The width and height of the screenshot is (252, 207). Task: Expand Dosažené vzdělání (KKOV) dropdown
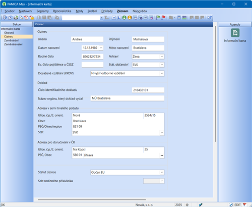[162, 73]
